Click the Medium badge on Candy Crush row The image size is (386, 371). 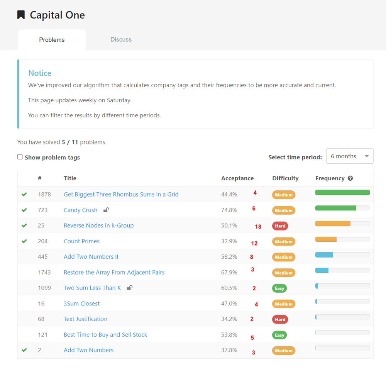point(284,210)
